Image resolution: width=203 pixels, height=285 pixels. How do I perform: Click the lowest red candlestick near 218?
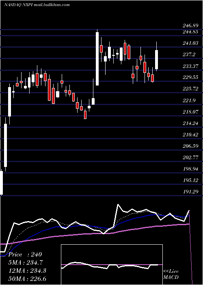[x=85, y=115]
